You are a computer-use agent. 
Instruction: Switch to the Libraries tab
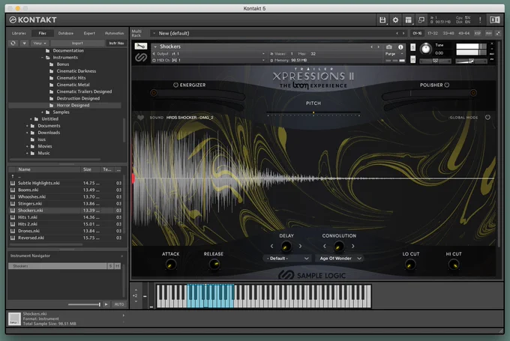19,33
